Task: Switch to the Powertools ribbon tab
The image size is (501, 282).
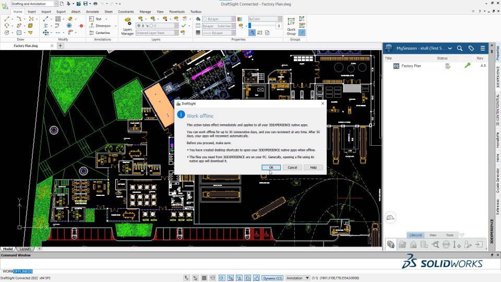Action: (x=177, y=11)
